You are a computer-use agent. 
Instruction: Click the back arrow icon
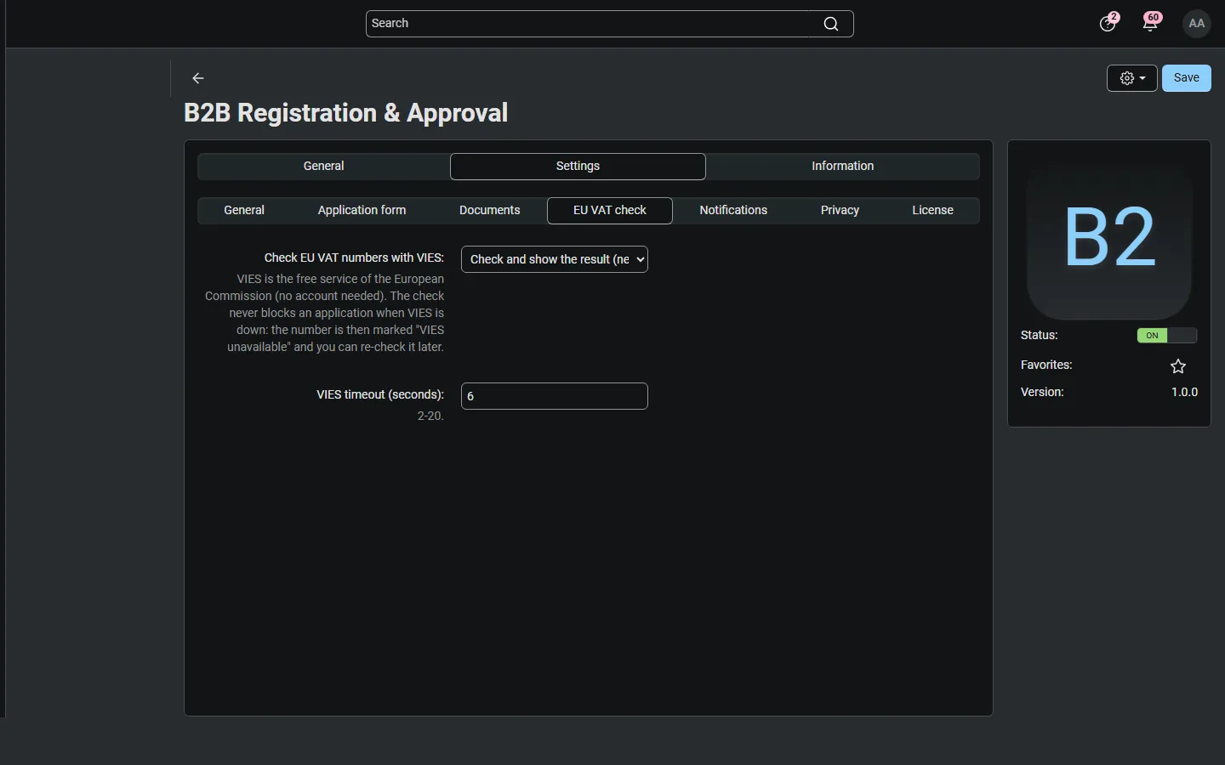[x=198, y=78]
